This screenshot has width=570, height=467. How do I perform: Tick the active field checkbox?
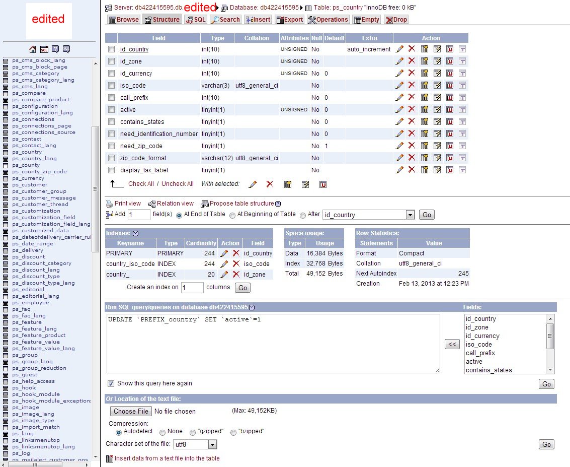click(112, 109)
